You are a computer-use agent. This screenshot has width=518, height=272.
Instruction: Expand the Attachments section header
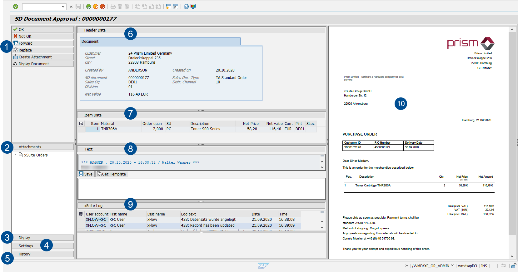(x=43, y=147)
